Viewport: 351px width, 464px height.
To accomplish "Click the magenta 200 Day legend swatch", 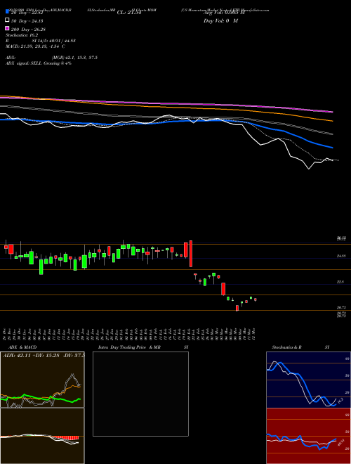I will click(7, 29).
